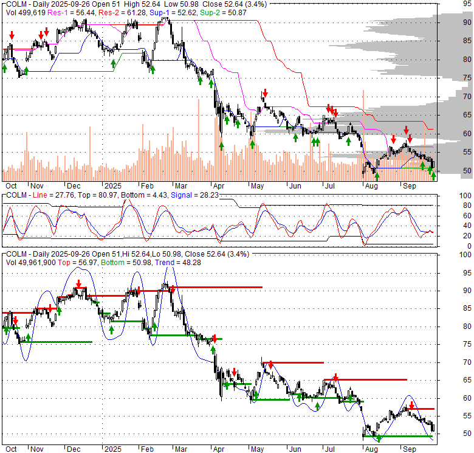Click 'Jun' on the upper price chart axis
Image resolution: width=474 pixels, height=453 pixels.
[x=295, y=186]
